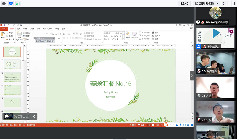The height and width of the screenshot is (140, 237).
Task: Open the font size 44 dropdown
Action: point(51,34)
